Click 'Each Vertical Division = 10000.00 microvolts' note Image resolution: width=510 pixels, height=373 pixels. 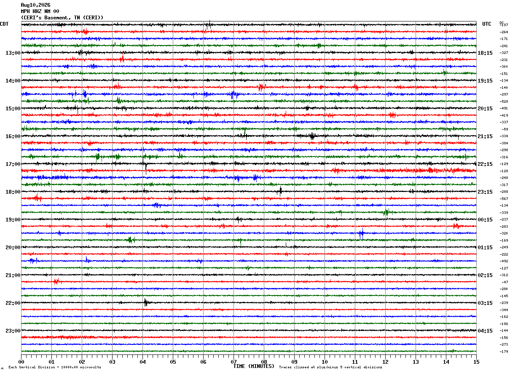[x=55, y=368]
